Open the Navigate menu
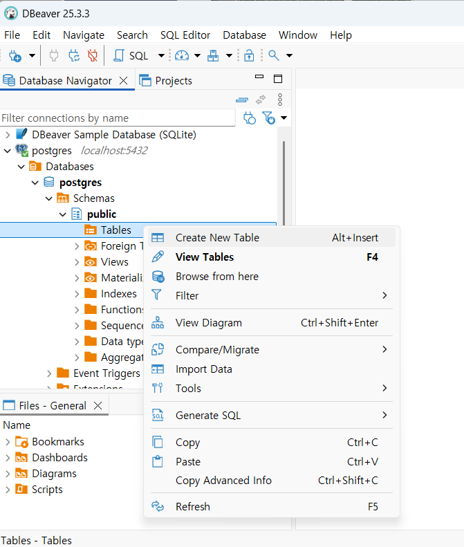 [84, 35]
